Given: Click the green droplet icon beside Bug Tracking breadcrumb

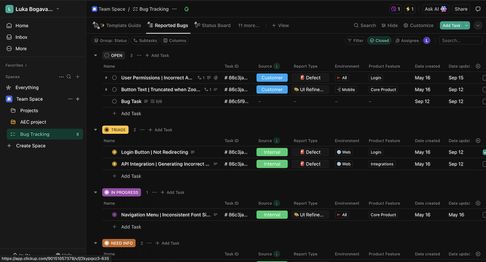Looking at the screenshot, I should 186,9.
